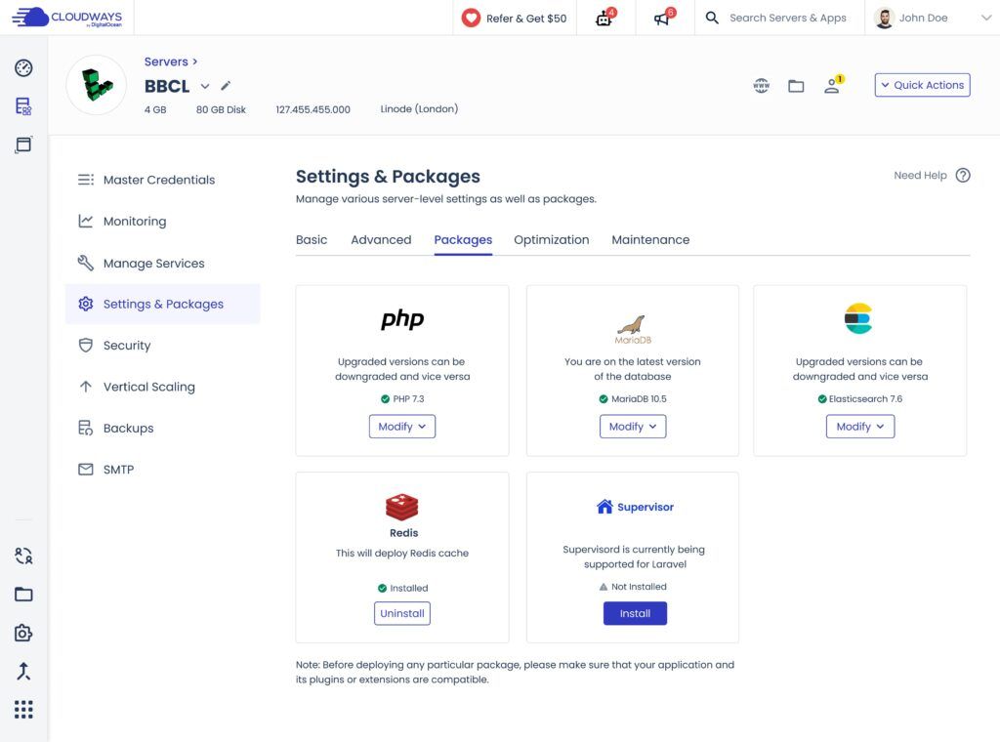This screenshot has height=742, width=1000.
Task: Open the server's folder icon in the header
Action: tap(796, 86)
